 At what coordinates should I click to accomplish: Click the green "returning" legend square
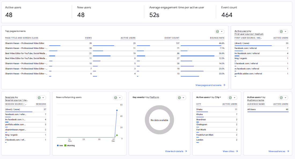point(65,146)
